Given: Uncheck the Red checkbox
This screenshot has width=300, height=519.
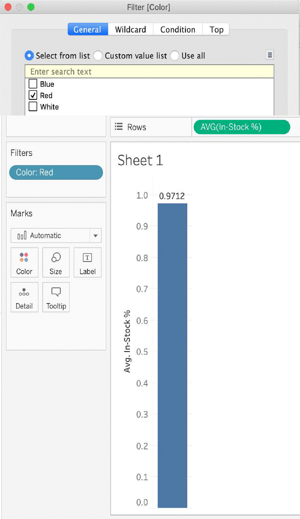Looking at the screenshot, I should coord(33,95).
